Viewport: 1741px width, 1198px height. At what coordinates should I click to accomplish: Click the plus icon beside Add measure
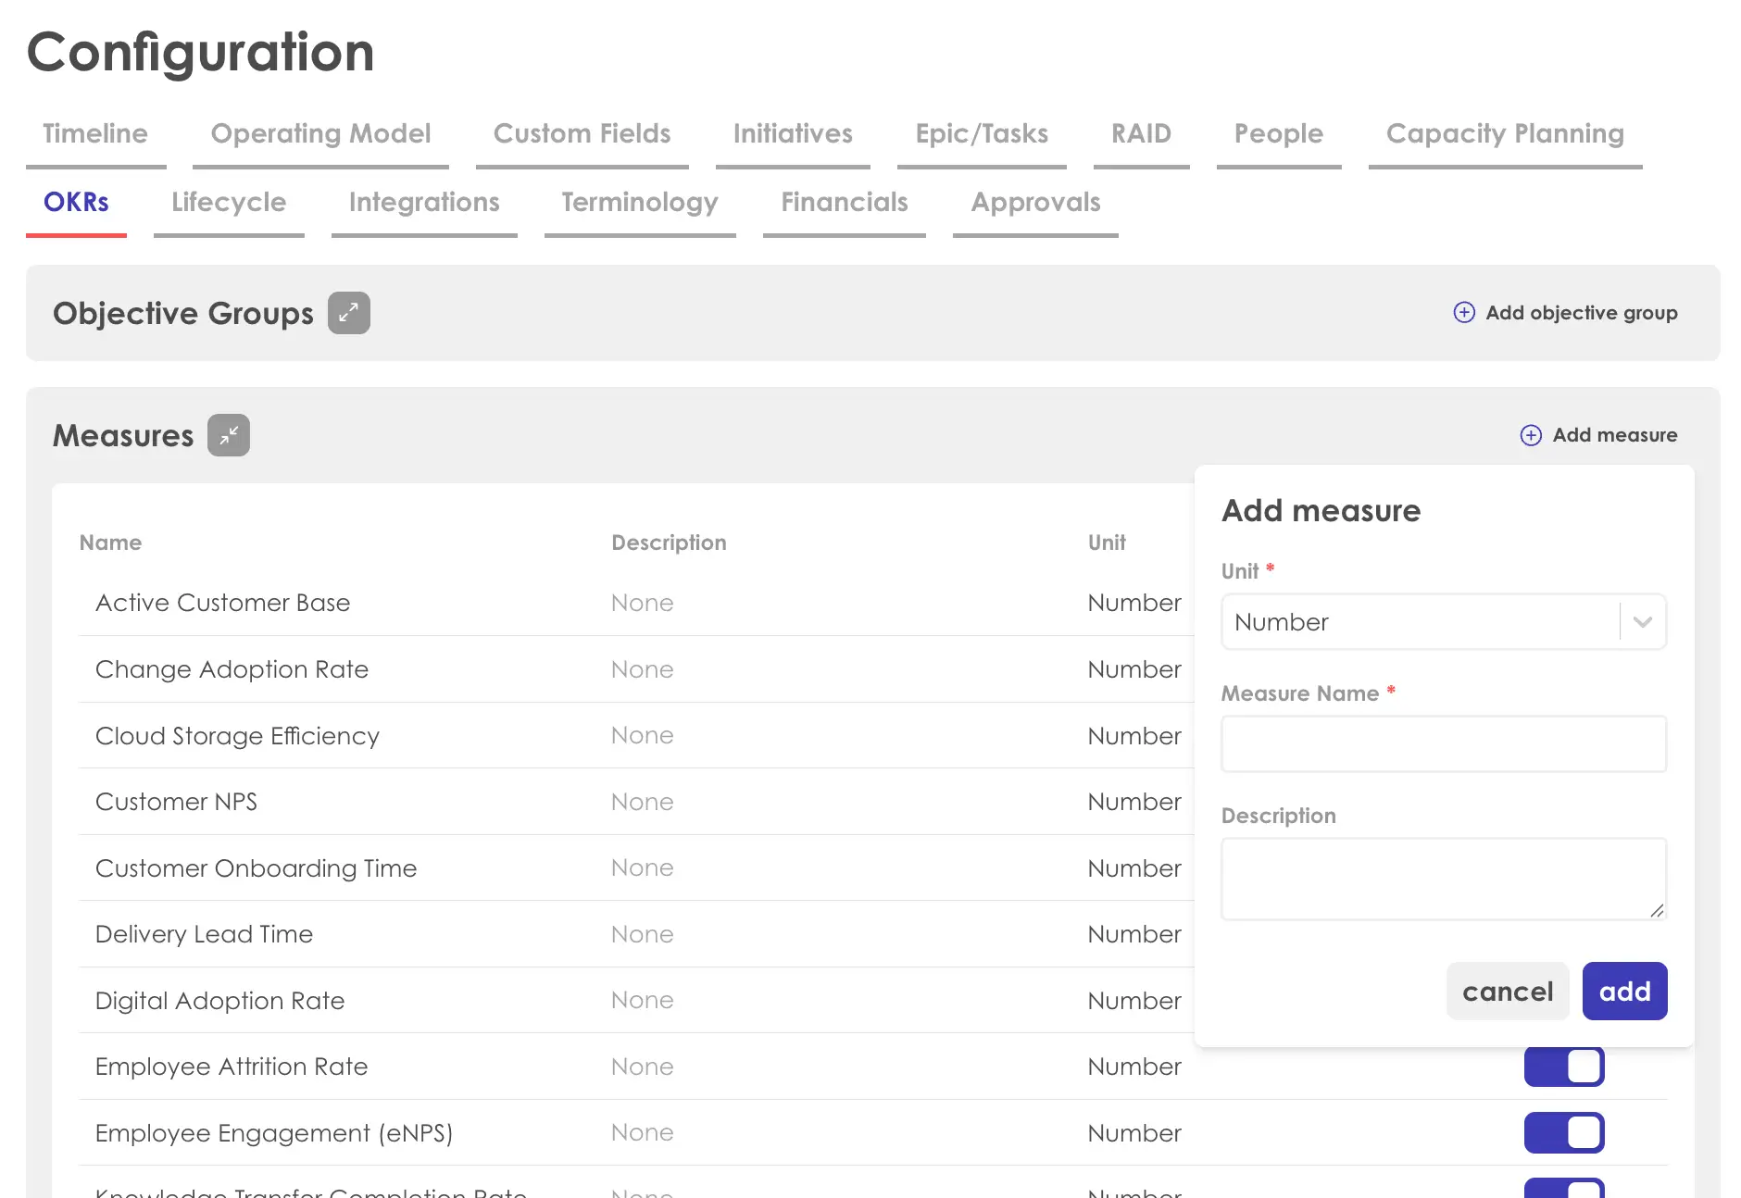(1531, 435)
